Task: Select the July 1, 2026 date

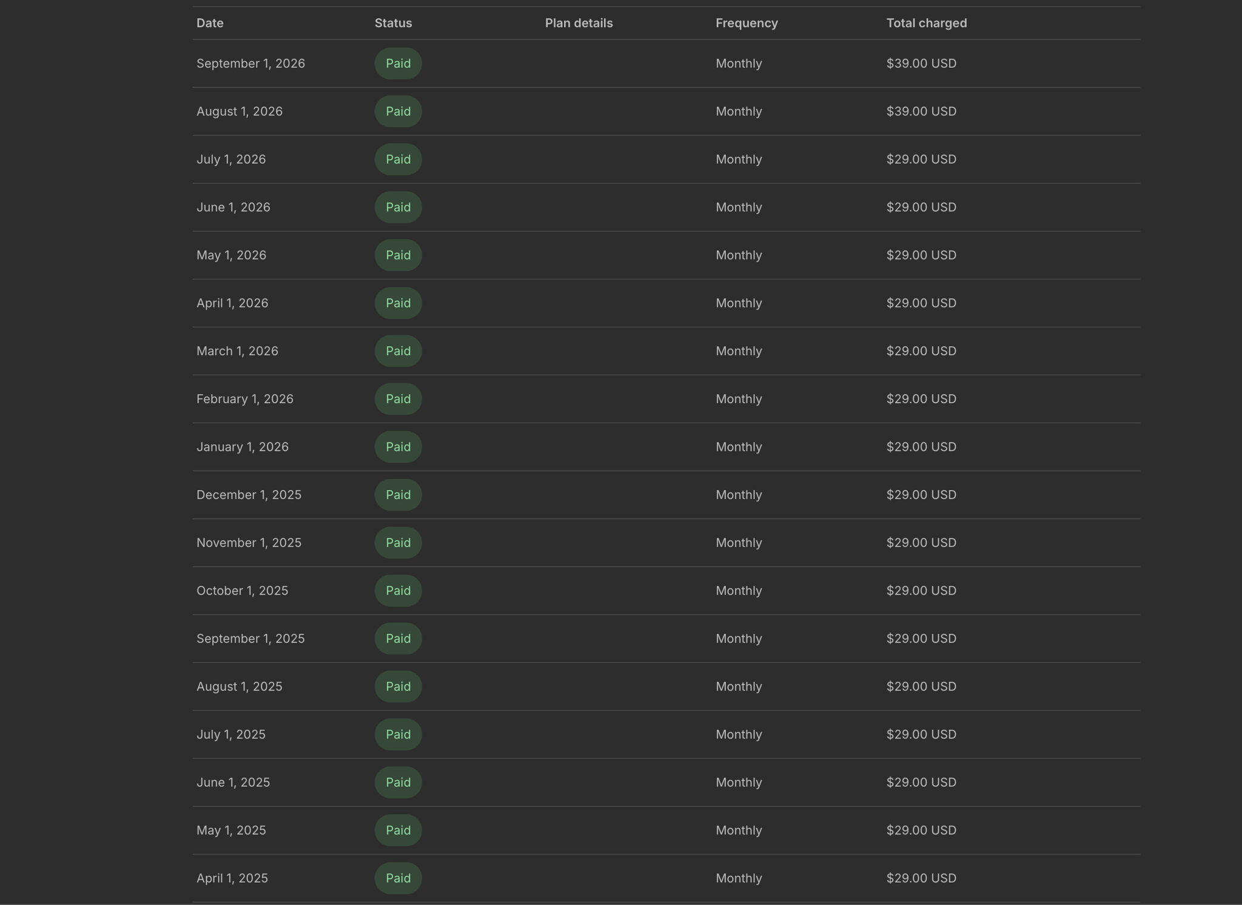Action: 231,159
